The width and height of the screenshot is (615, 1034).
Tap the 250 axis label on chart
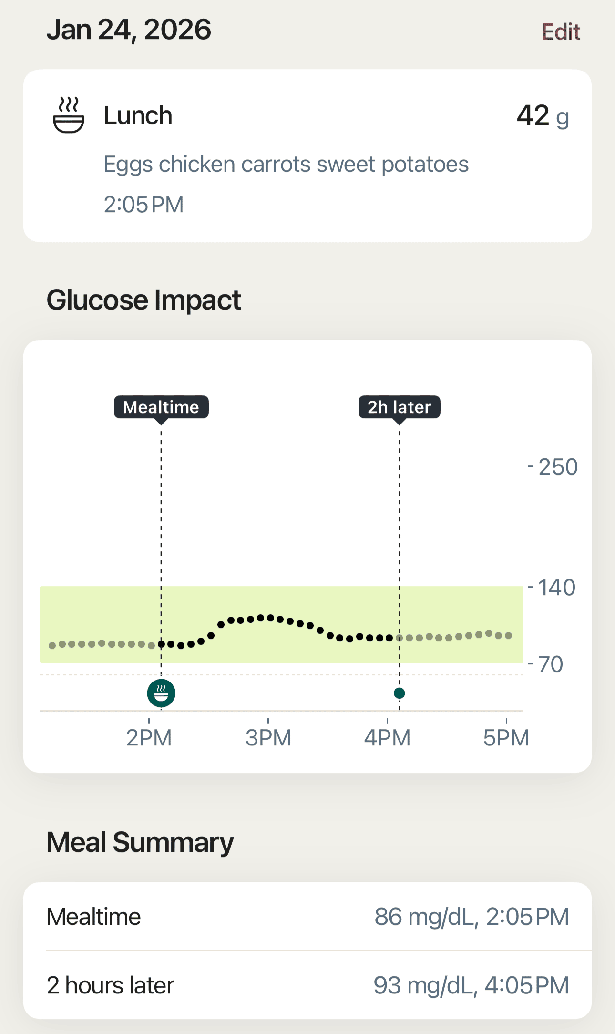tap(557, 467)
